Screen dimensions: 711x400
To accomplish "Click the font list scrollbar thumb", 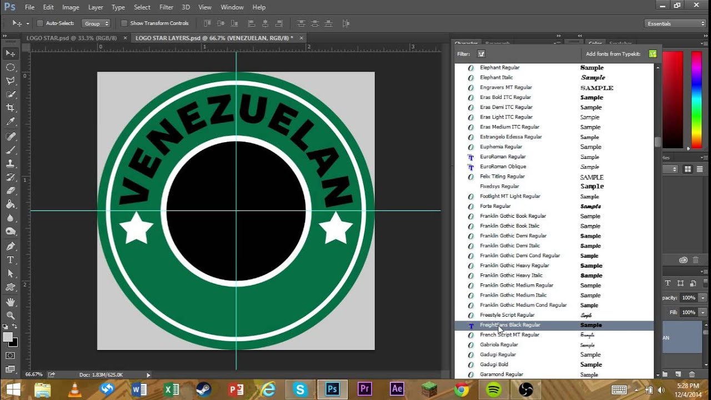I will pyautogui.click(x=658, y=142).
